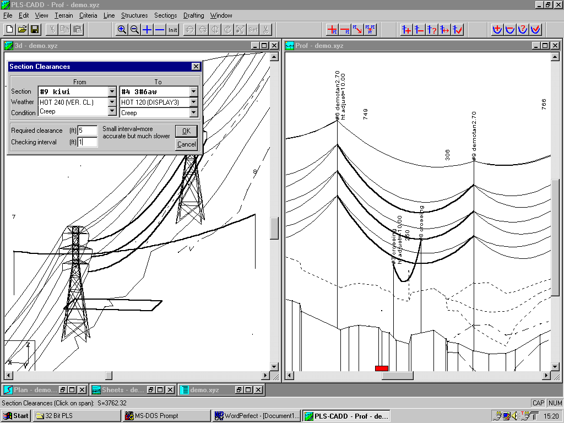Click the 3d window vertical scrollbar thumb
564x423 pixels.
[x=274, y=228]
